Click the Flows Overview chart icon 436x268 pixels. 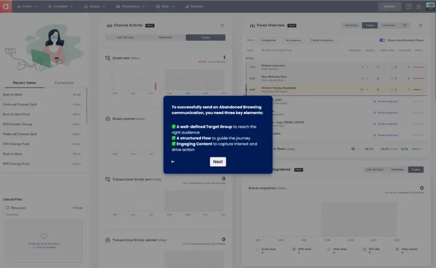tap(252, 25)
